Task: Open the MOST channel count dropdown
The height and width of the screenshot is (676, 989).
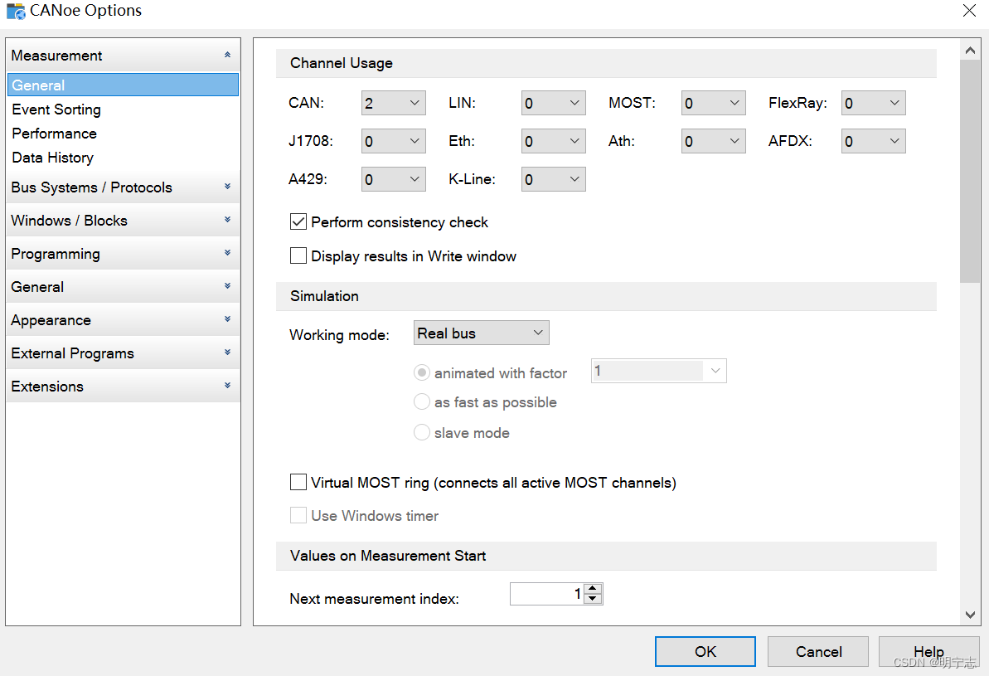Action: pos(714,103)
